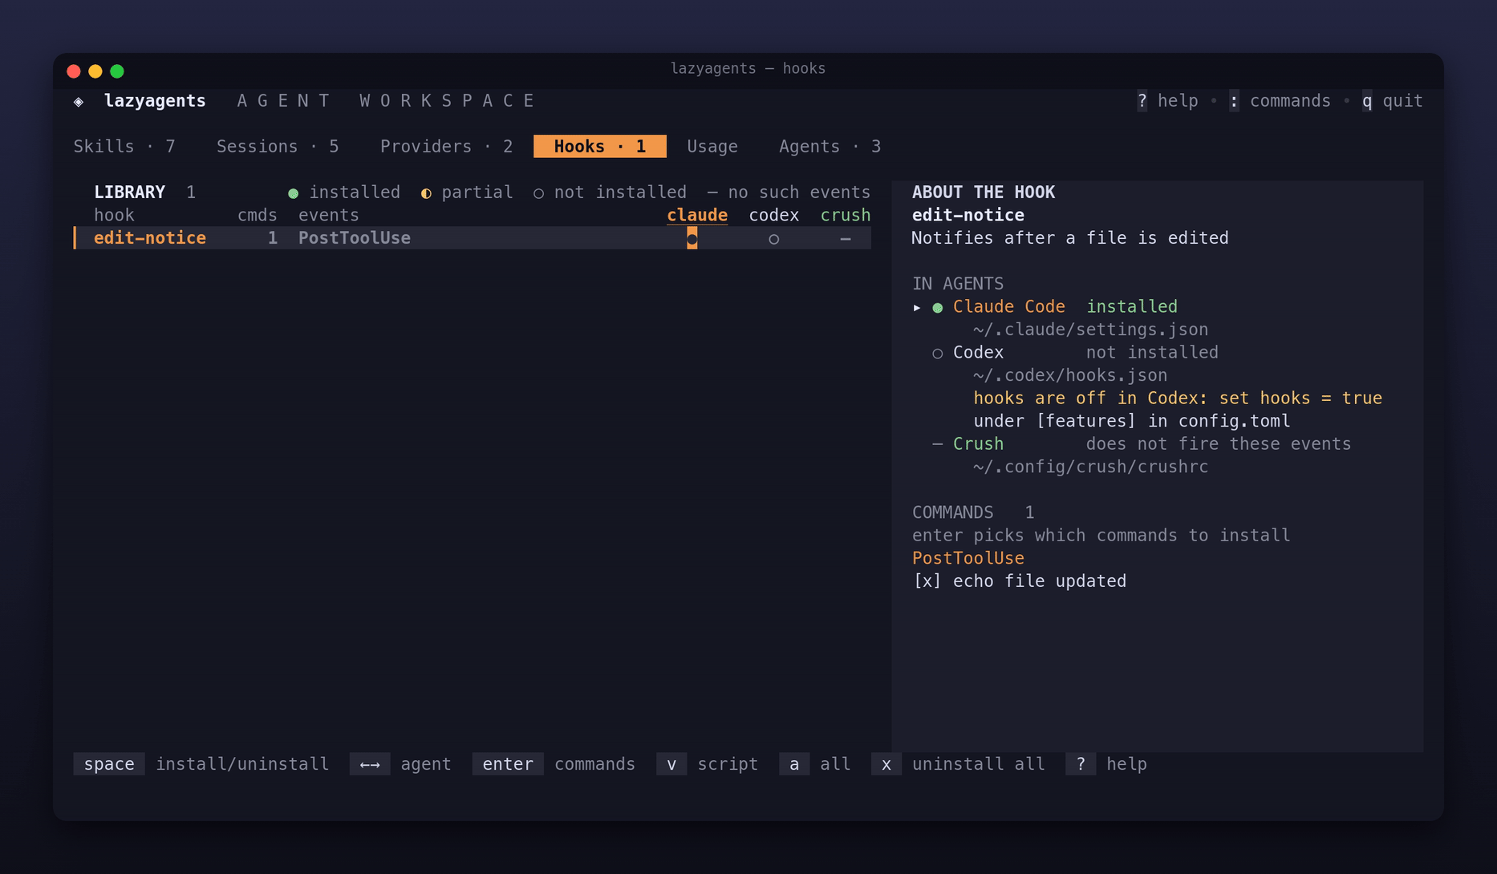
Task: Click the empty not-installed legend circle
Action: pos(538,193)
